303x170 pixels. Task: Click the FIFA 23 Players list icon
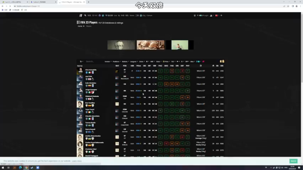78,22
